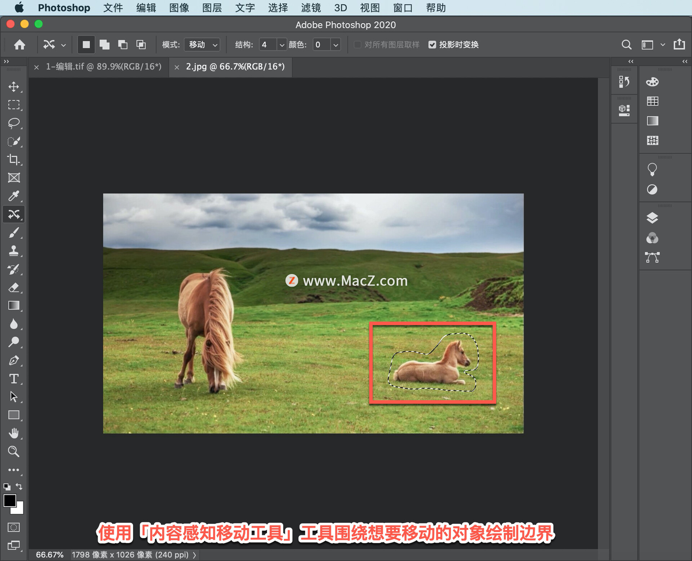Image resolution: width=692 pixels, height=561 pixels.
Task: Open the 3D panel icon
Action: (x=624, y=110)
